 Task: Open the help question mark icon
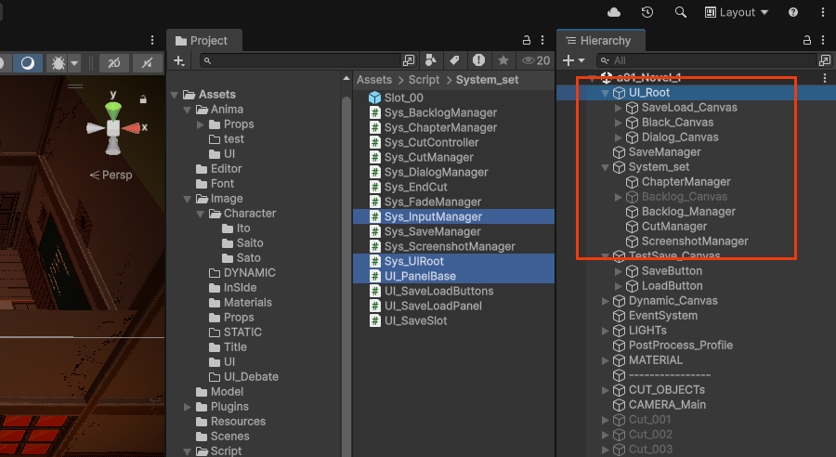coord(793,12)
